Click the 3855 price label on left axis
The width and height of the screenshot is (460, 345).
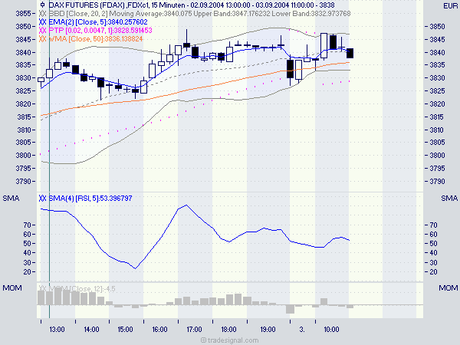coord(23,14)
